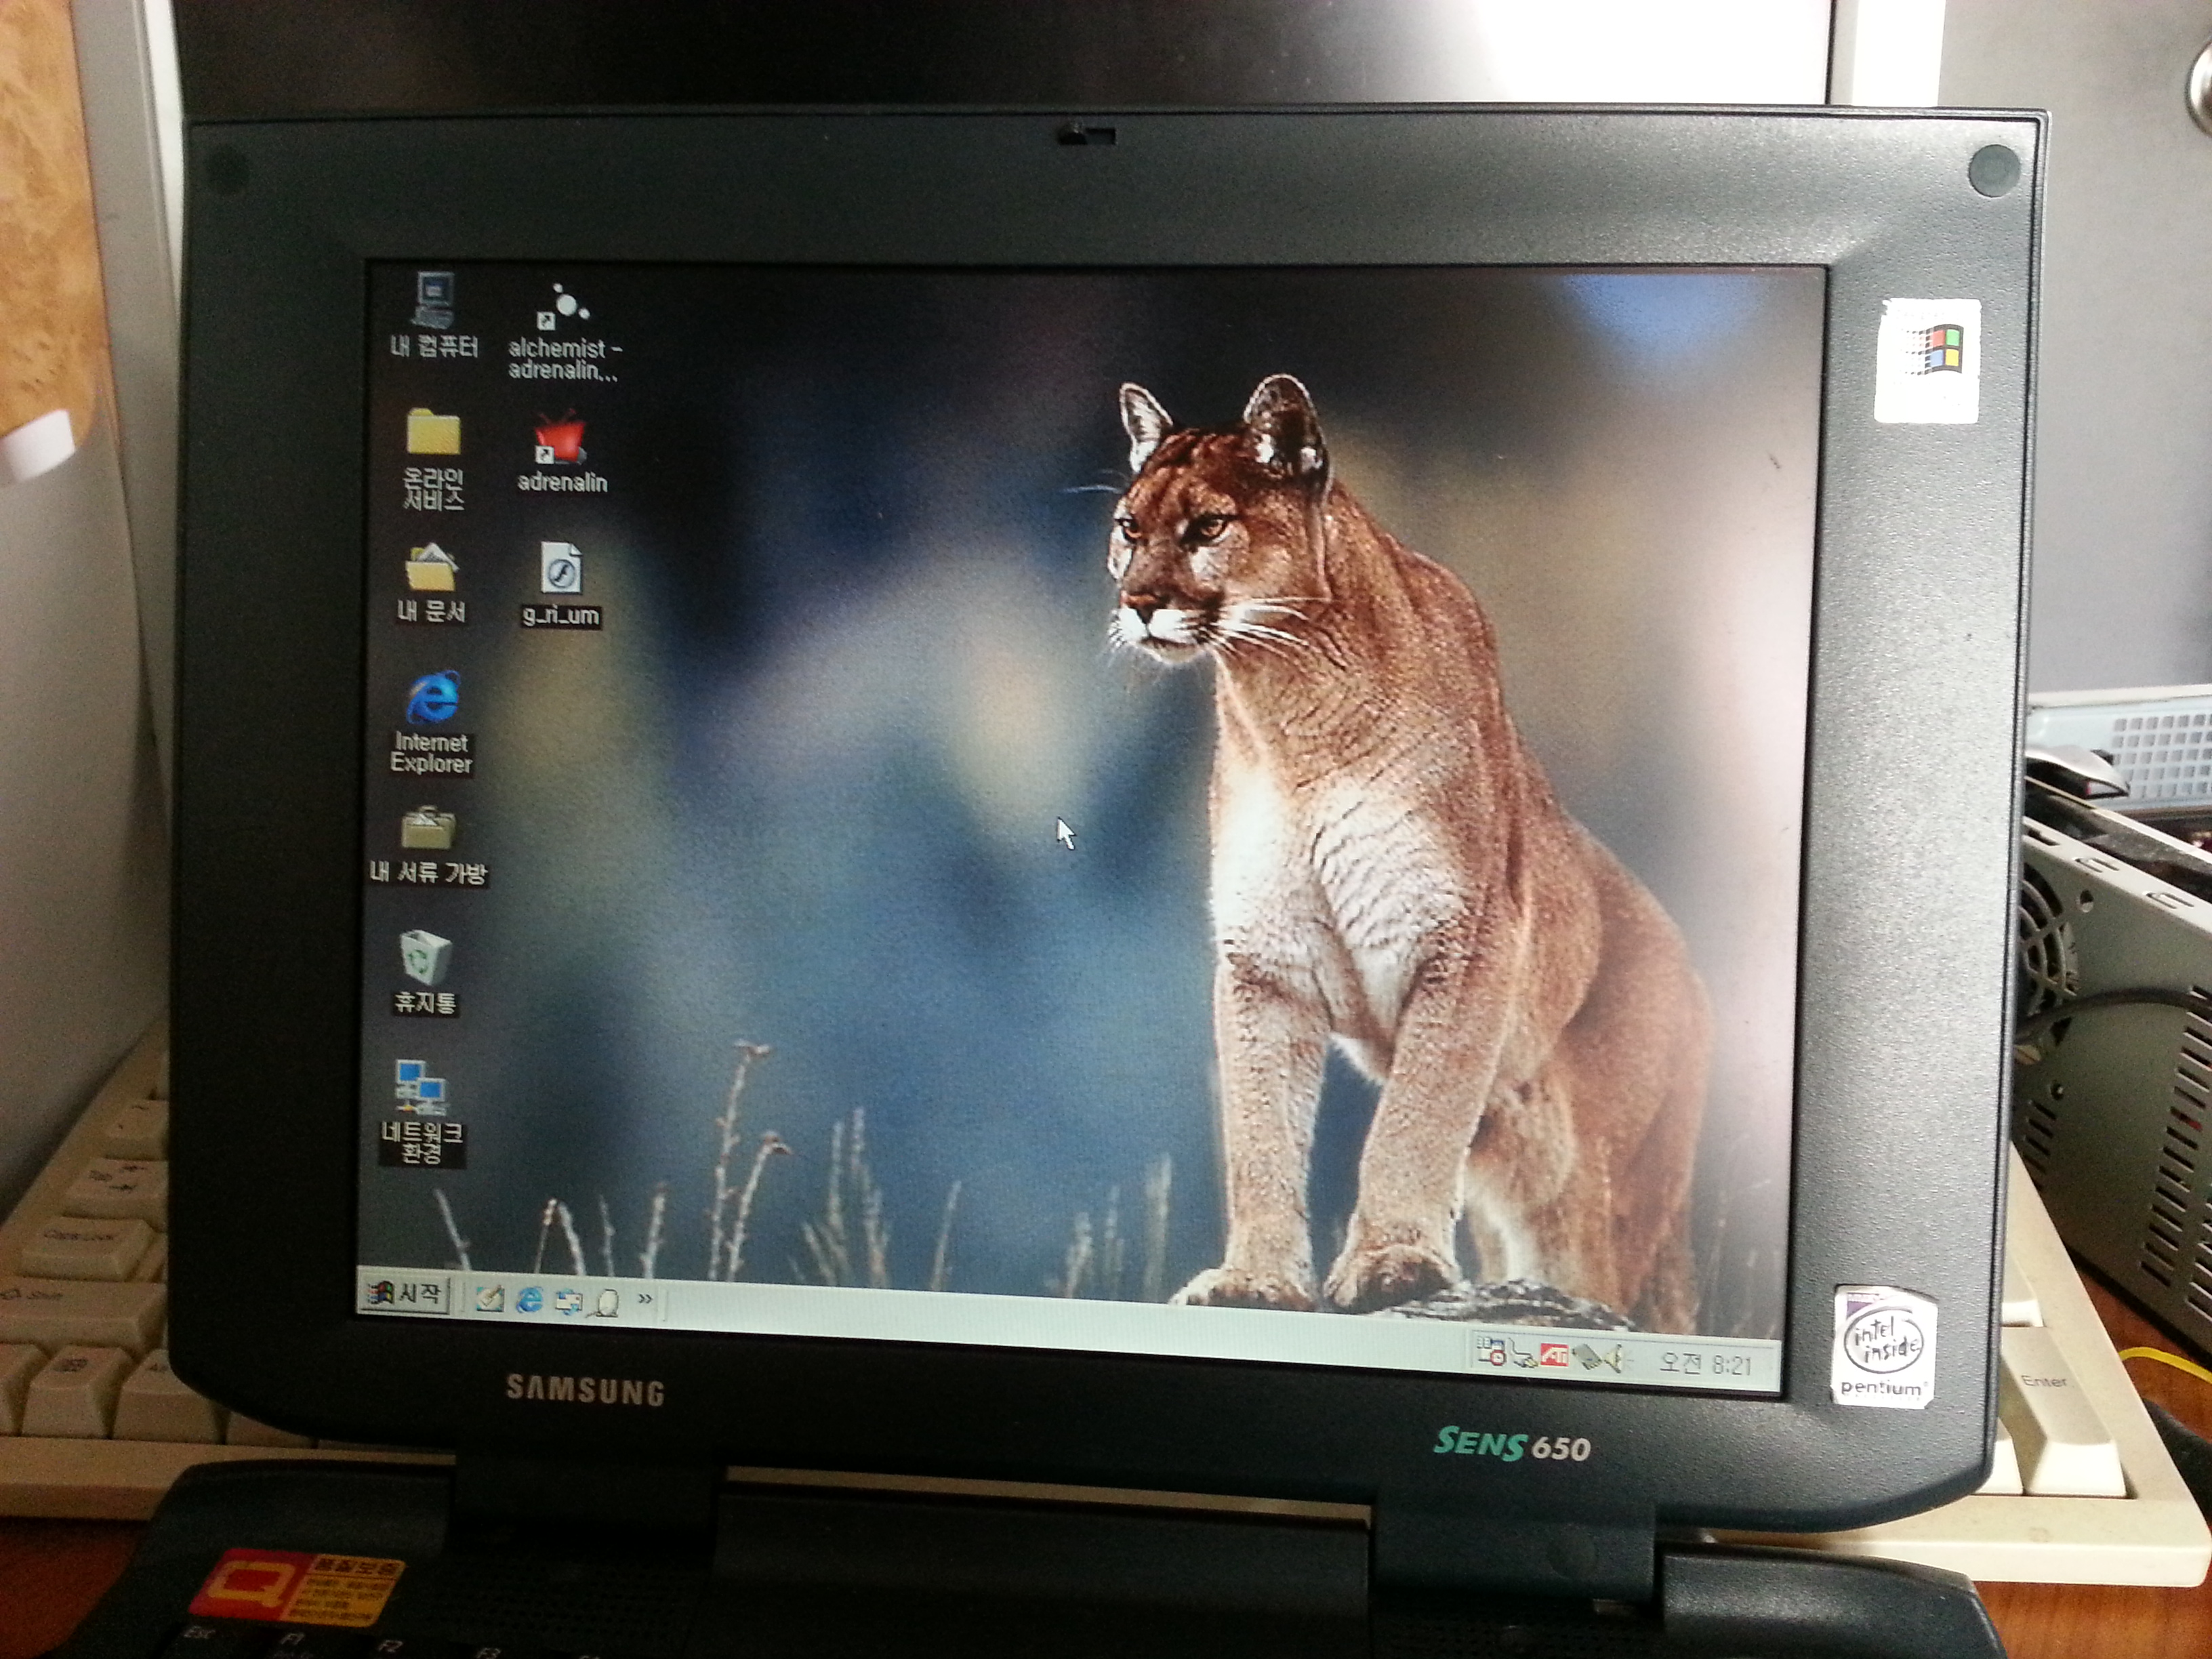Open the 온라인 서비스 folder
This screenshot has height=1659, width=2212.
coord(433,458)
